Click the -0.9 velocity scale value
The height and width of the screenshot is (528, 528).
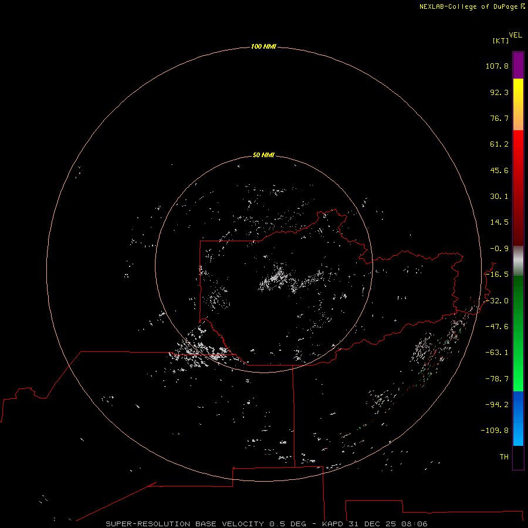pyautogui.click(x=499, y=249)
